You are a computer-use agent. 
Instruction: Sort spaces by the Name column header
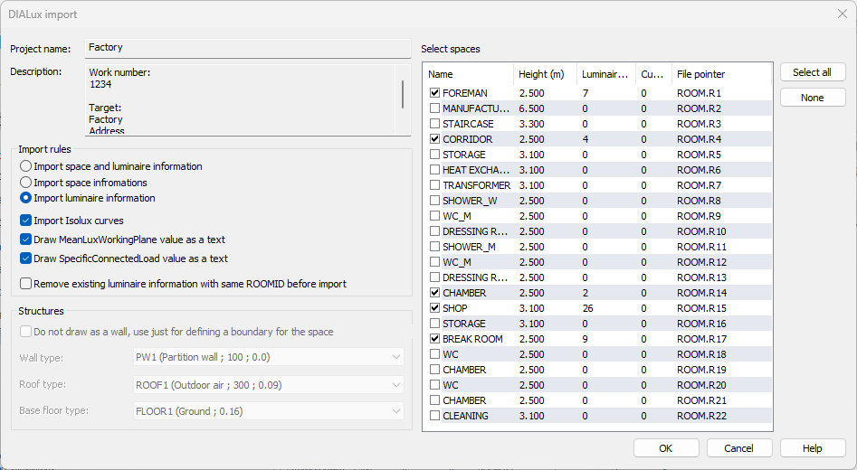pos(467,74)
